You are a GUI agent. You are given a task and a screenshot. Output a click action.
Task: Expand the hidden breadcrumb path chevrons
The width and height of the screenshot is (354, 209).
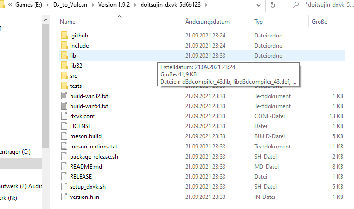point(10,5)
